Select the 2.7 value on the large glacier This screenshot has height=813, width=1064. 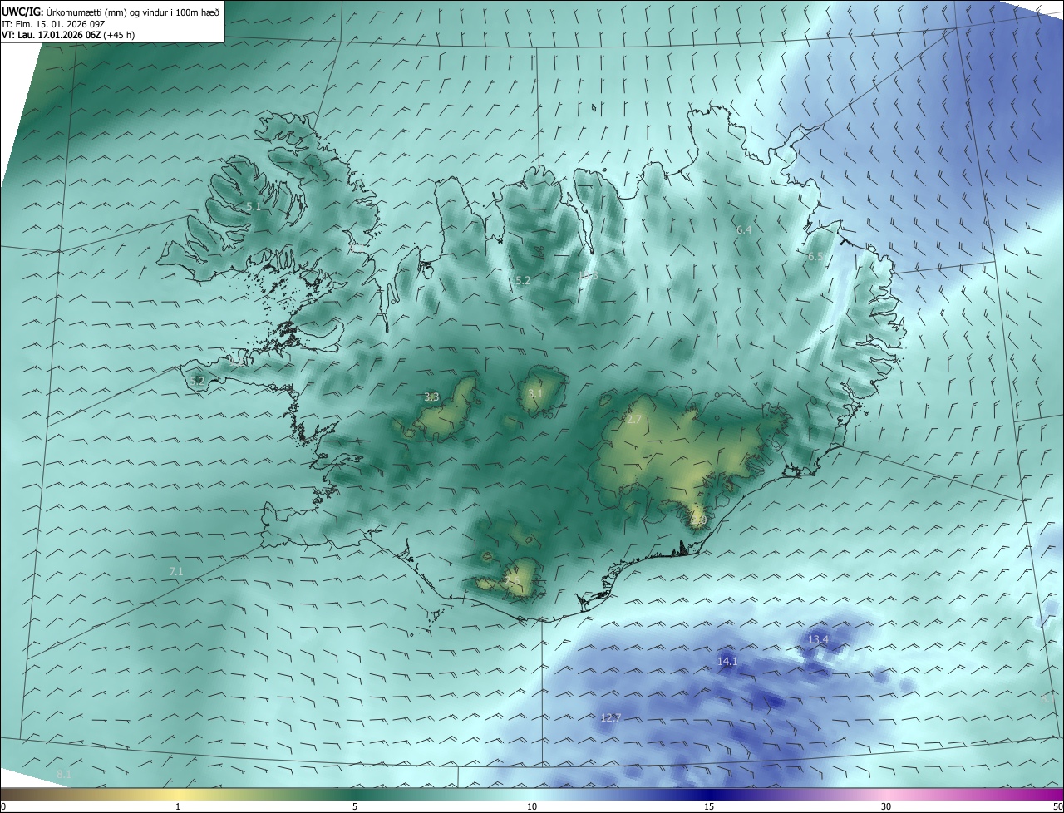tap(634, 420)
